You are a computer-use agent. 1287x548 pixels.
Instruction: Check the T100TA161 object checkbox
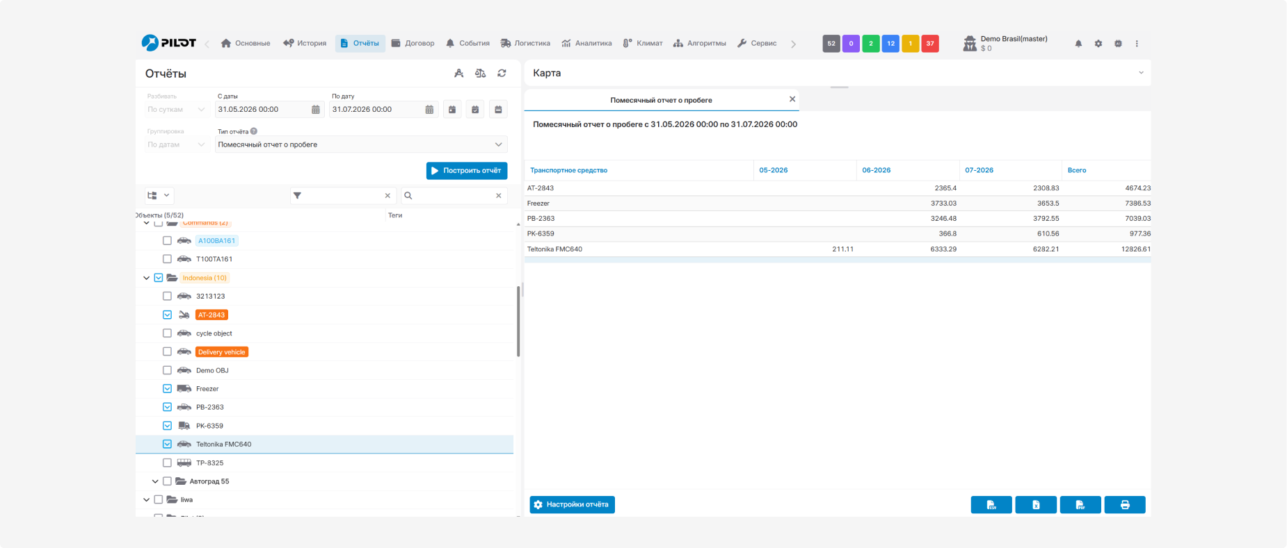tap(167, 259)
